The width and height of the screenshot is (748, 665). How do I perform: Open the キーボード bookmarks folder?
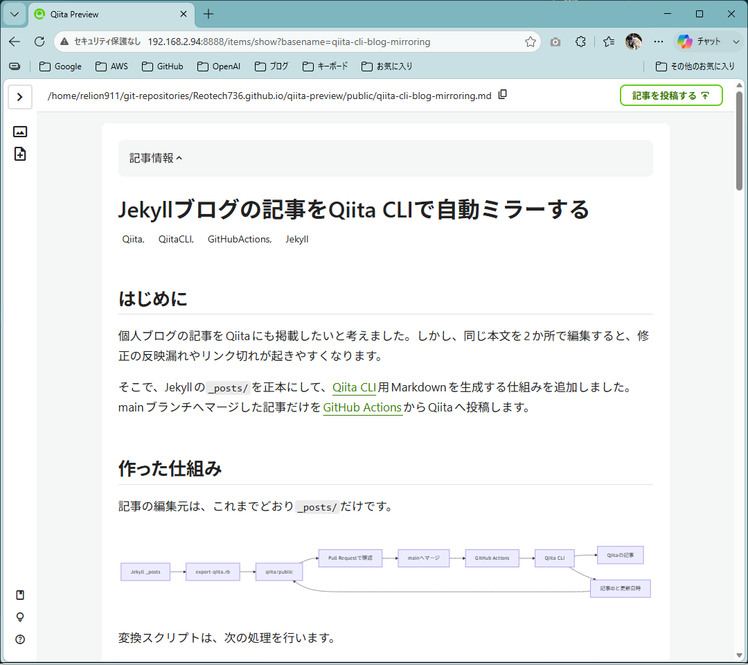[326, 66]
